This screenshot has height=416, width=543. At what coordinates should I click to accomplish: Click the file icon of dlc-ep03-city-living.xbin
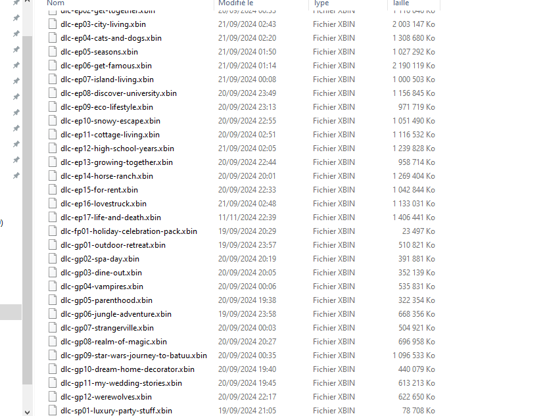point(53,24)
